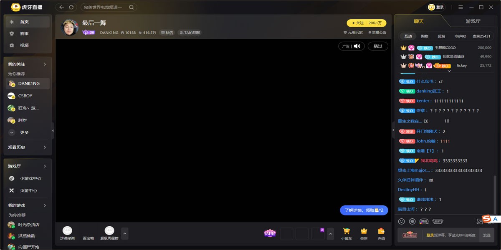
Task: Click the back arrow in top bar
Action: (x=62, y=7)
